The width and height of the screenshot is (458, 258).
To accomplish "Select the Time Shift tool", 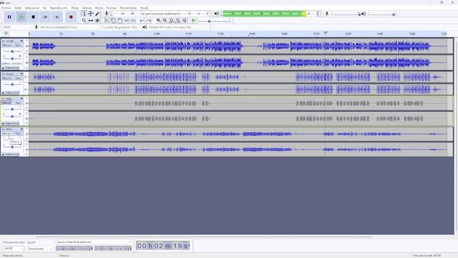I will point(90,20).
